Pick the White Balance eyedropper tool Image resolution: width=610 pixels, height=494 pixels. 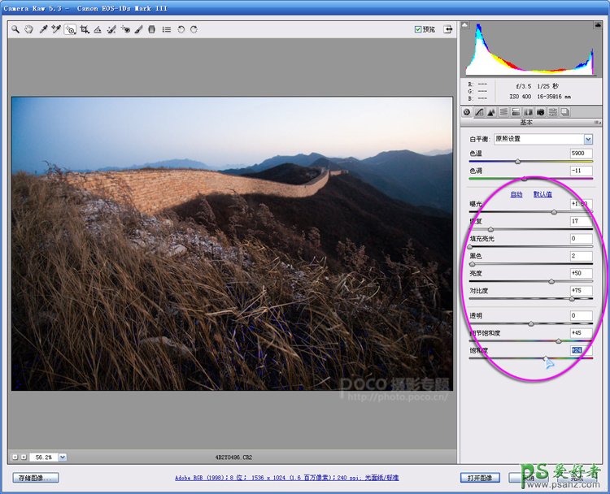pyautogui.click(x=43, y=29)
